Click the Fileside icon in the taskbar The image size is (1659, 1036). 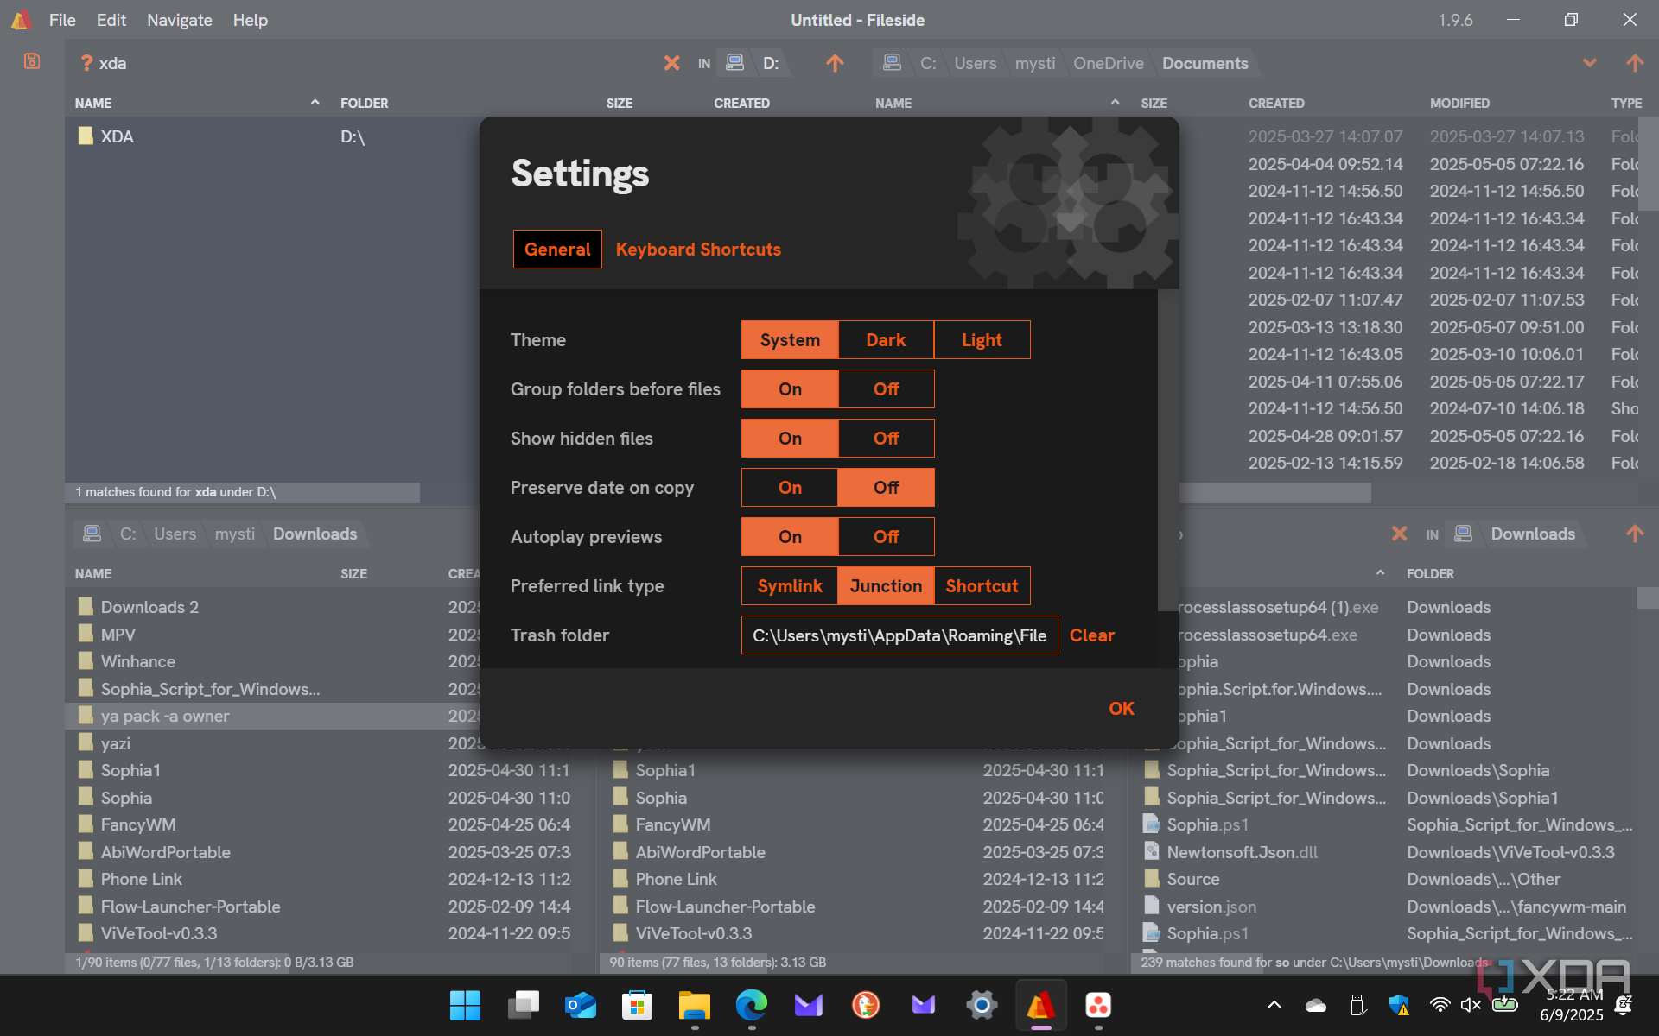(x=1040, y=1005)
